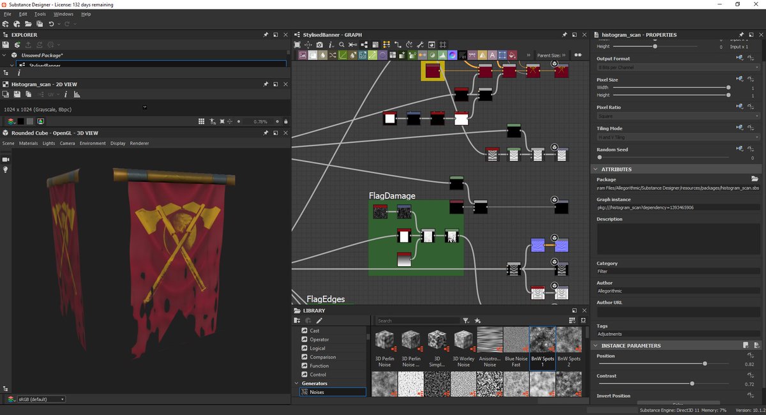Collapse the Unsaved Package tree item

[5, 55]
